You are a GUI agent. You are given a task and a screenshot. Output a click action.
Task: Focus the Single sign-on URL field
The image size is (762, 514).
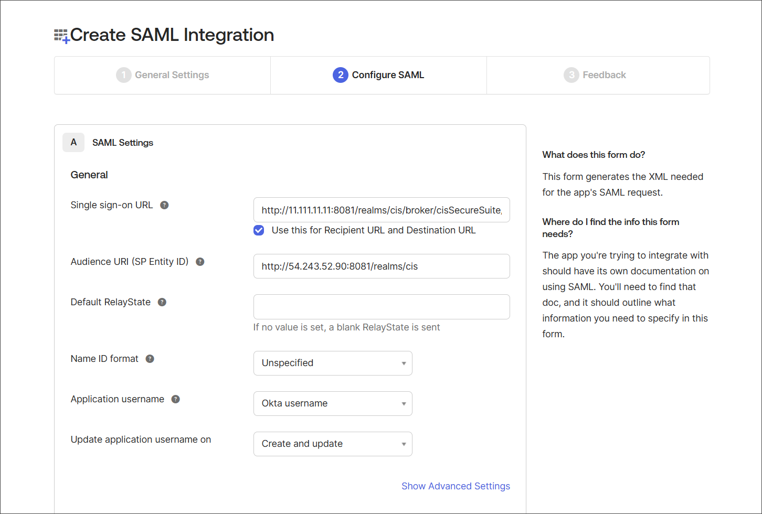click(x=382, y=210)
